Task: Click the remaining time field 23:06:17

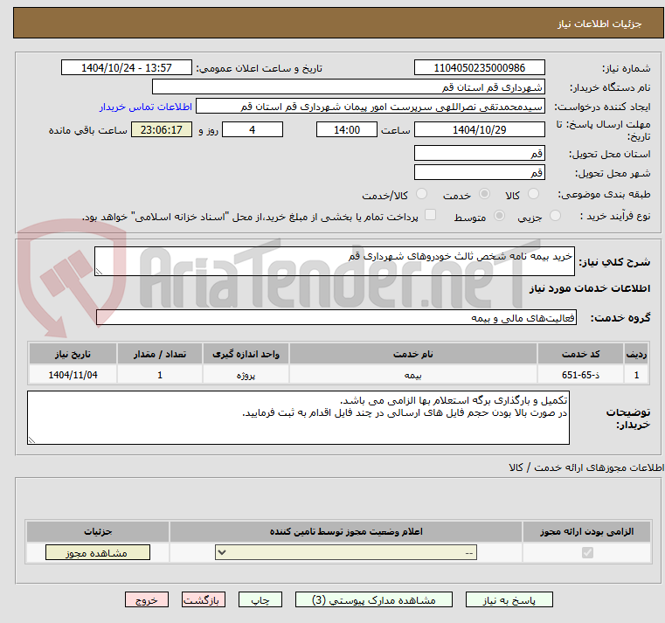Action: click(162, 129)
